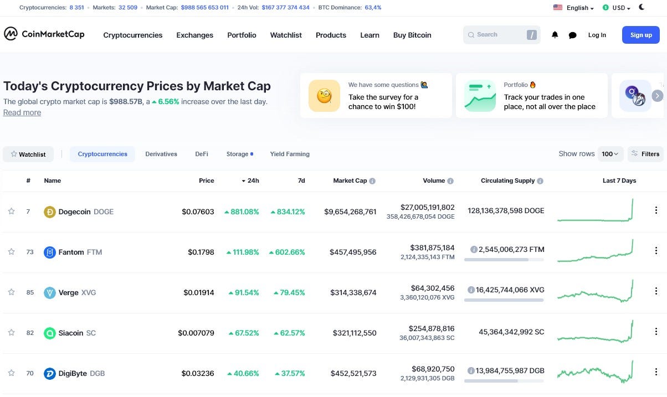Click the Read more link
The height and width of the screenshot is (397, 667).
(x=22, y=112)
